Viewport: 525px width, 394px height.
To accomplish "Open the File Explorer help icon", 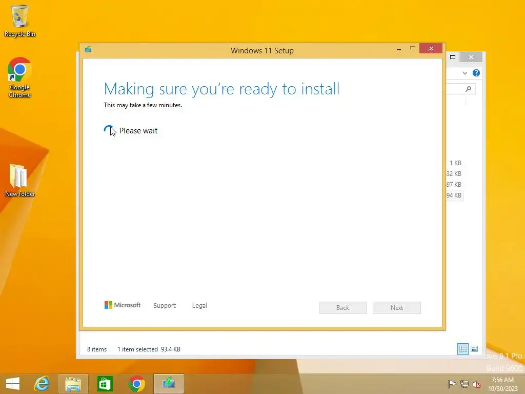I will (x=476, y=73).
